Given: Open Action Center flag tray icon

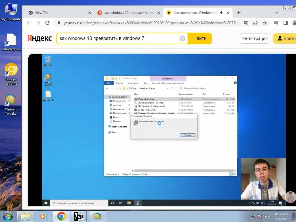Looking at the screenshot, I should click(x=260, y=217).
